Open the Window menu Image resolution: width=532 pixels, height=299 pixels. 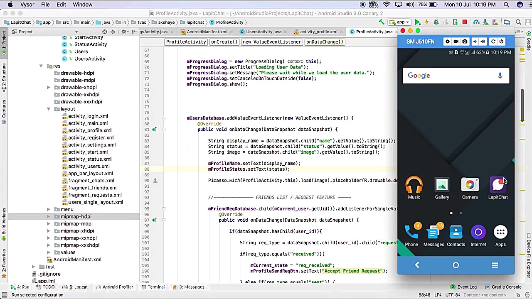(82, 5)
